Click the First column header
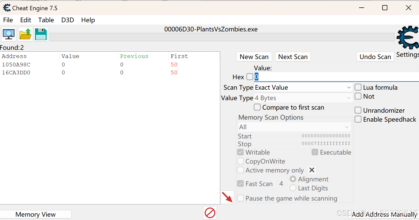 tap(194, 56)
